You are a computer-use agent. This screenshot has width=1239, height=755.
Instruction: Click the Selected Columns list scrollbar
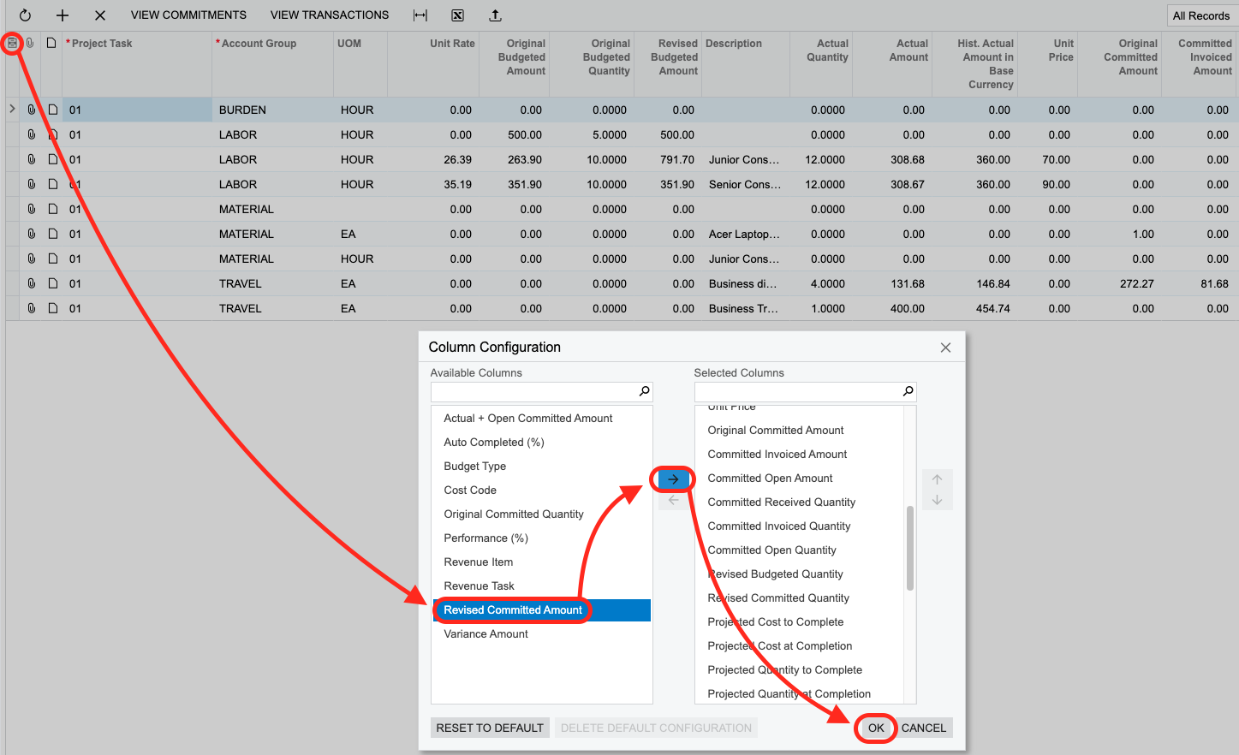pyautogui.click(x=909, y=548)
